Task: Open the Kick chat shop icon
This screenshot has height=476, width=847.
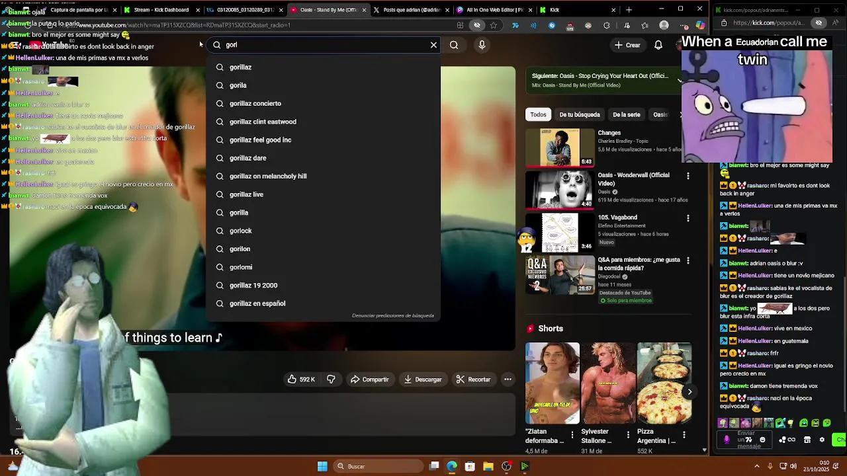Action: (x=807, y=440)
